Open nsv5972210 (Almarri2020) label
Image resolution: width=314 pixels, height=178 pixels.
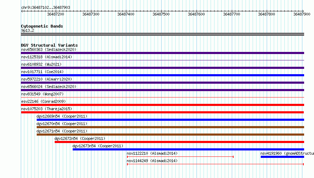tap(47, 79)
